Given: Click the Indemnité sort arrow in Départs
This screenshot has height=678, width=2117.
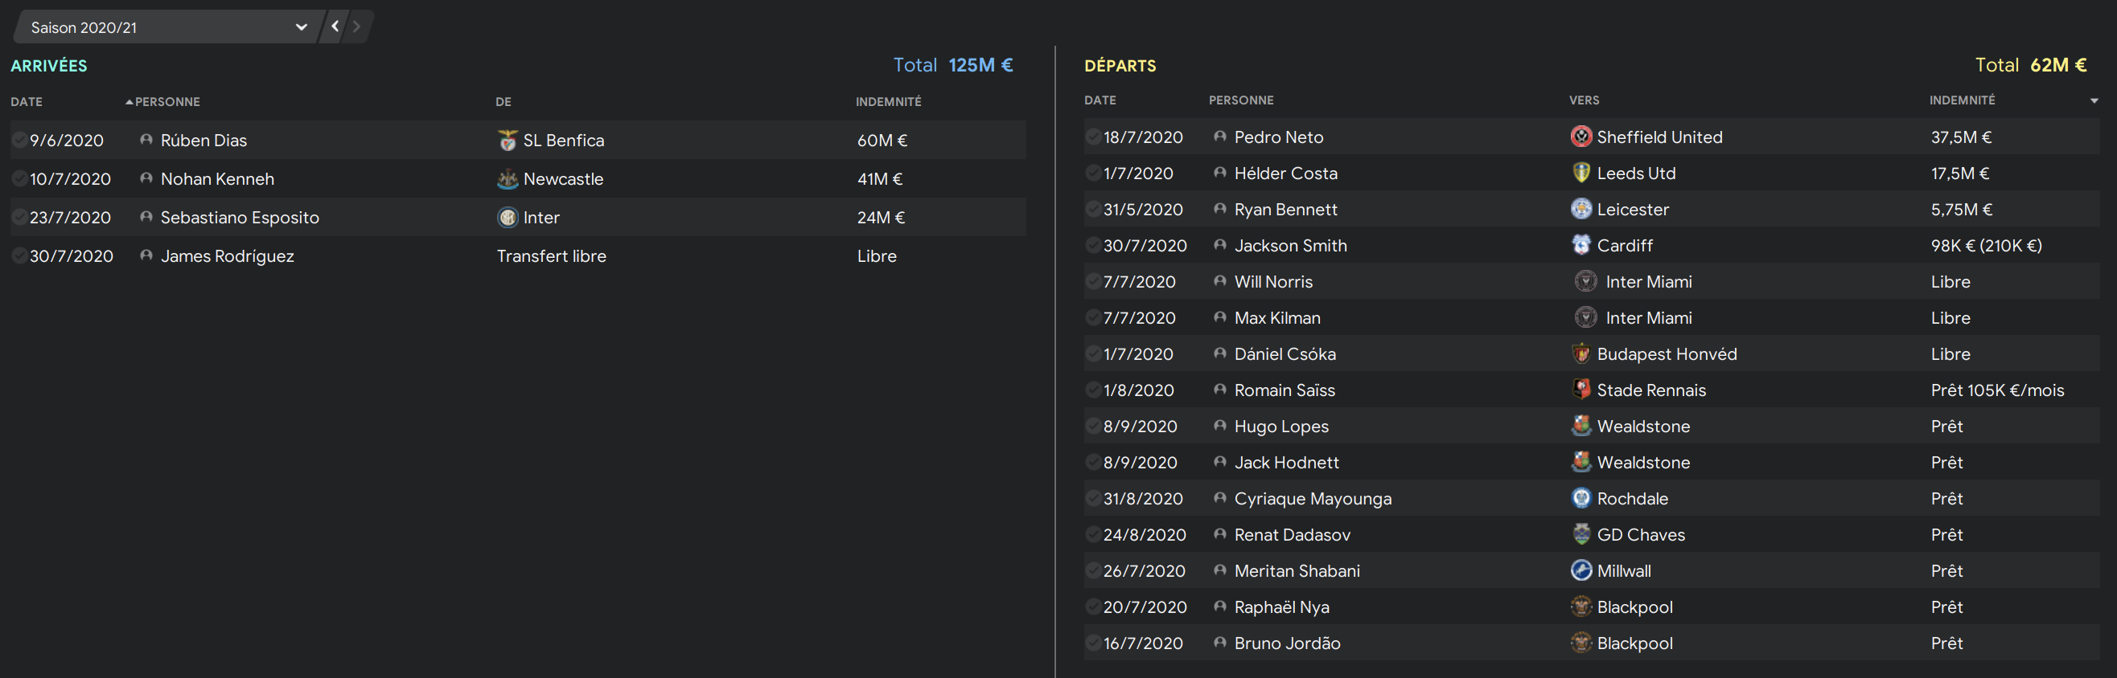Looking at the screenshot, I should (2093, 101).
